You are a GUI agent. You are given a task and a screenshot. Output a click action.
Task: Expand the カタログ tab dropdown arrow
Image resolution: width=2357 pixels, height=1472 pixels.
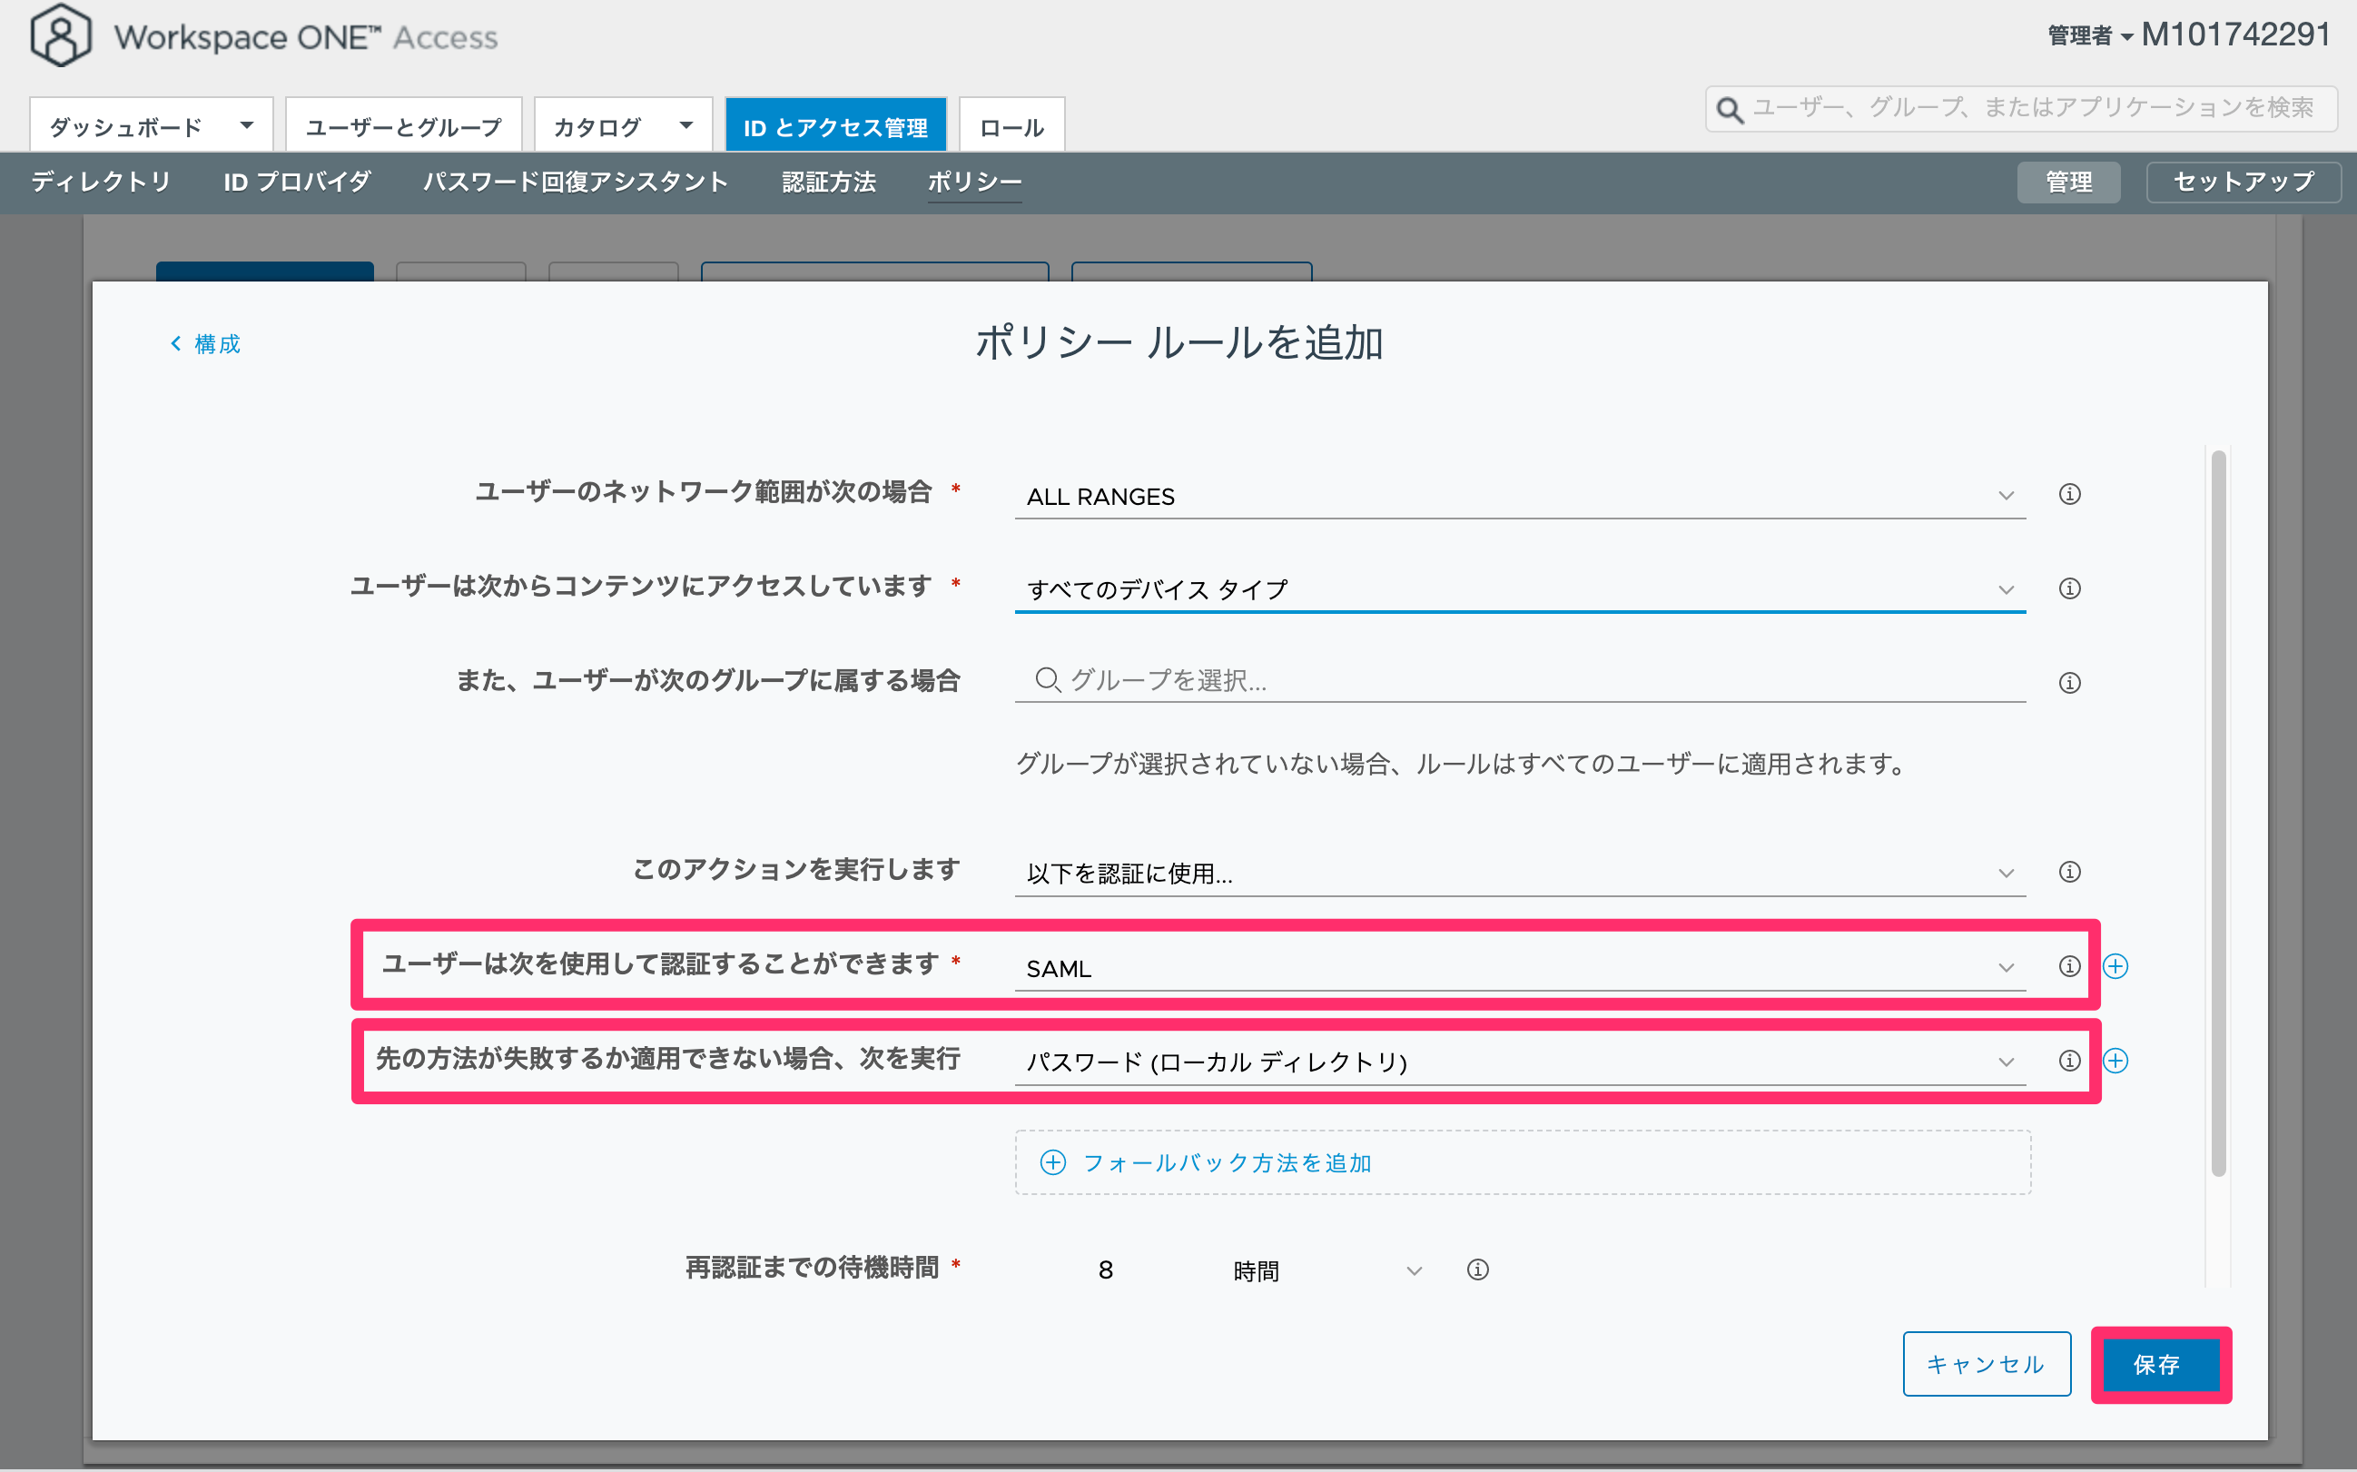(686, 125)
